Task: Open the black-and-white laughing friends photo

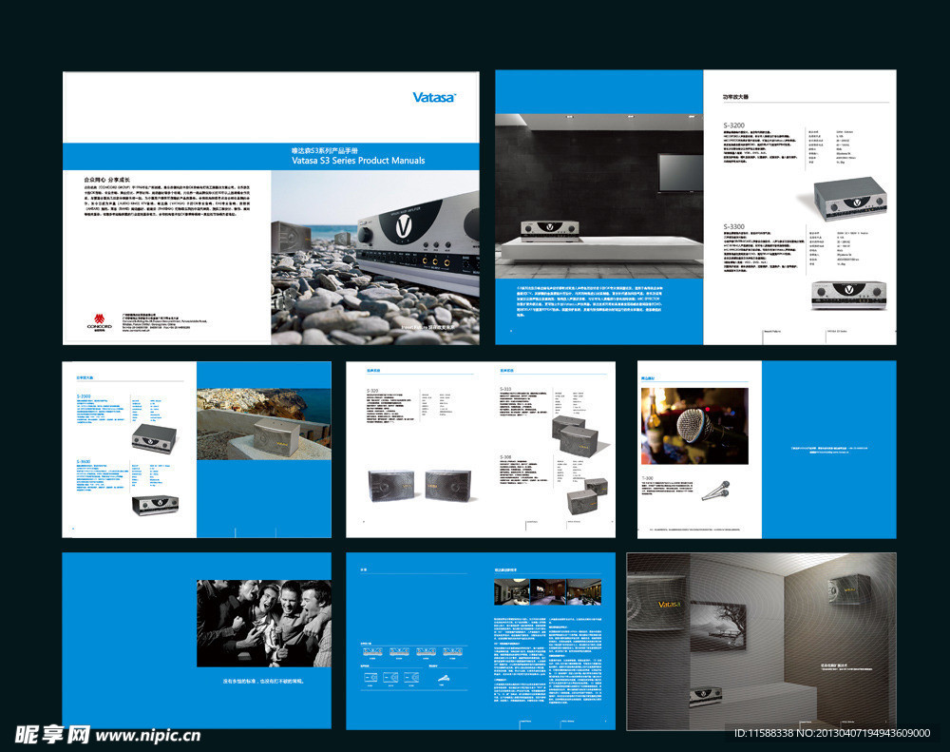Action: coord(264,624)
